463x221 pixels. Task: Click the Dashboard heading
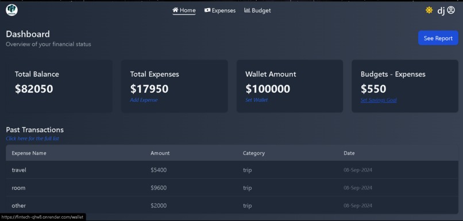28,34
